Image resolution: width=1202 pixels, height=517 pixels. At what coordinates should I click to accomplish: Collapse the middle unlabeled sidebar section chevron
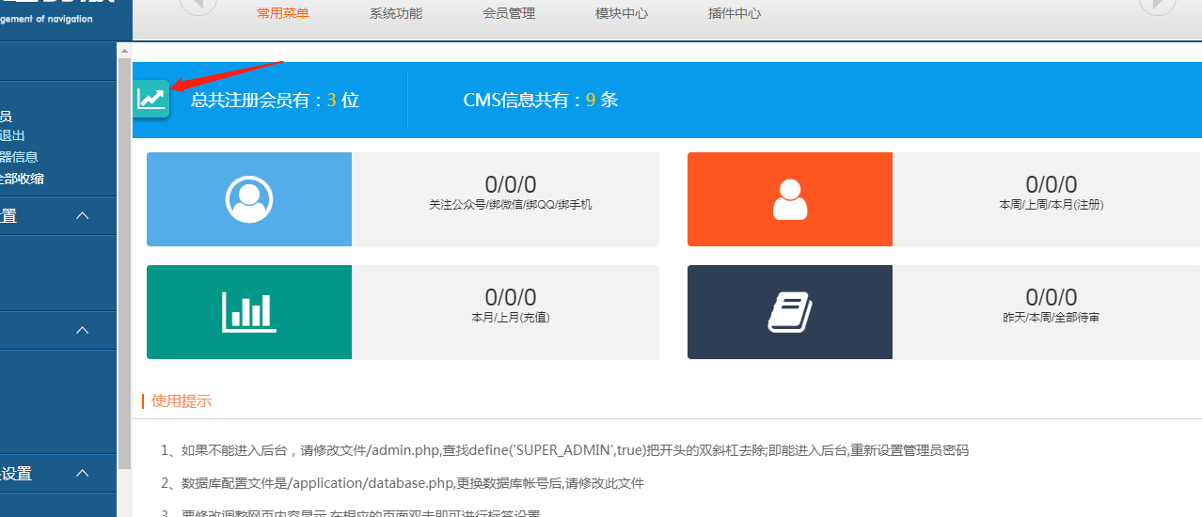tap(83, 330)
